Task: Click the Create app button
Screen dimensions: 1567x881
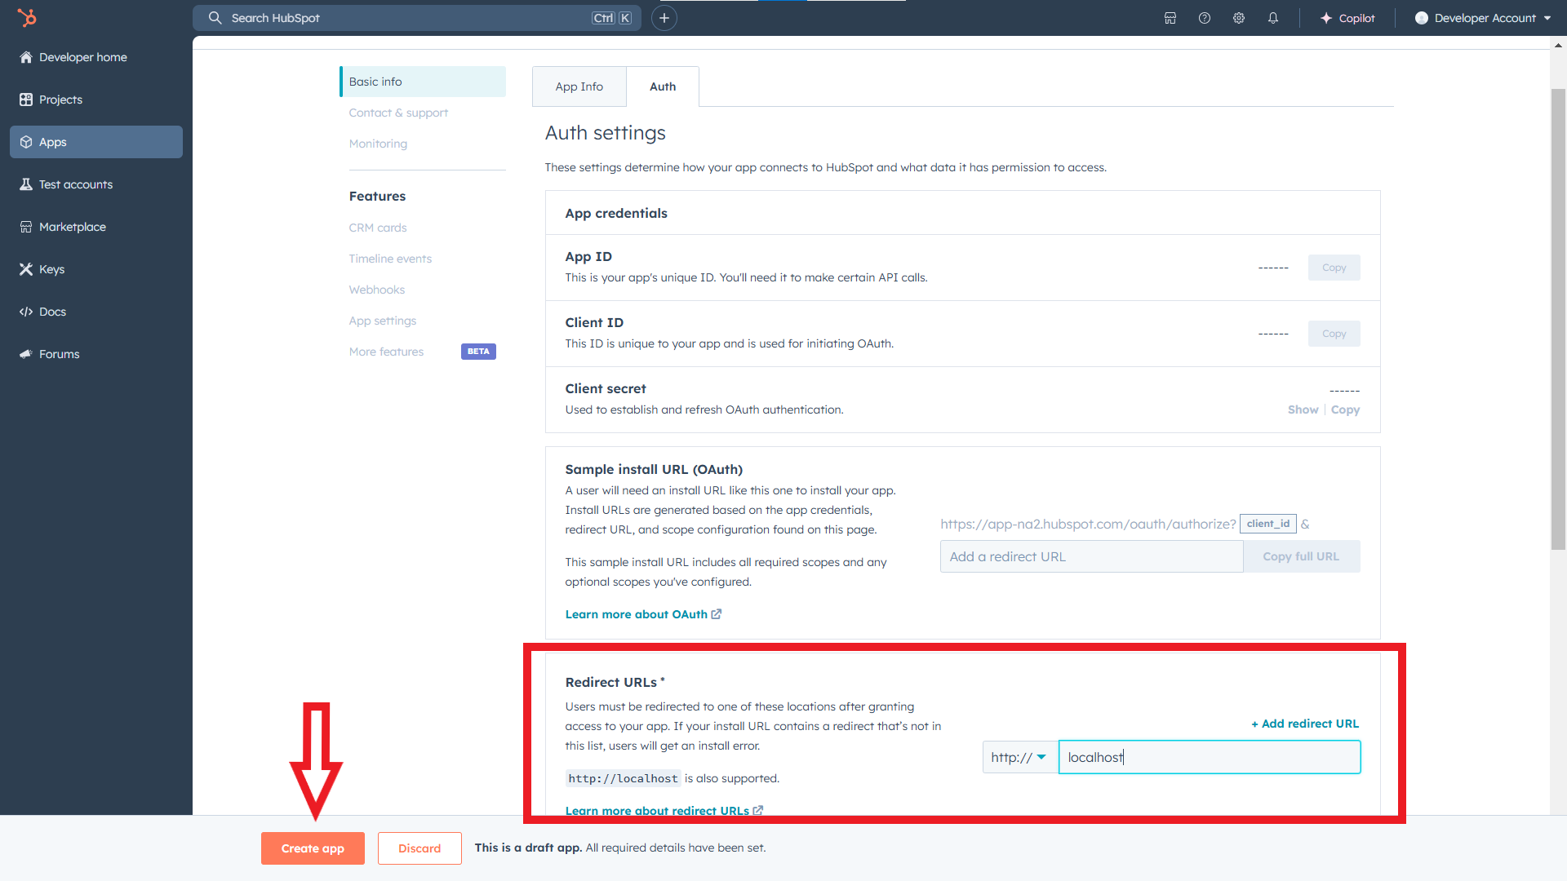Action: click(313, 848)
